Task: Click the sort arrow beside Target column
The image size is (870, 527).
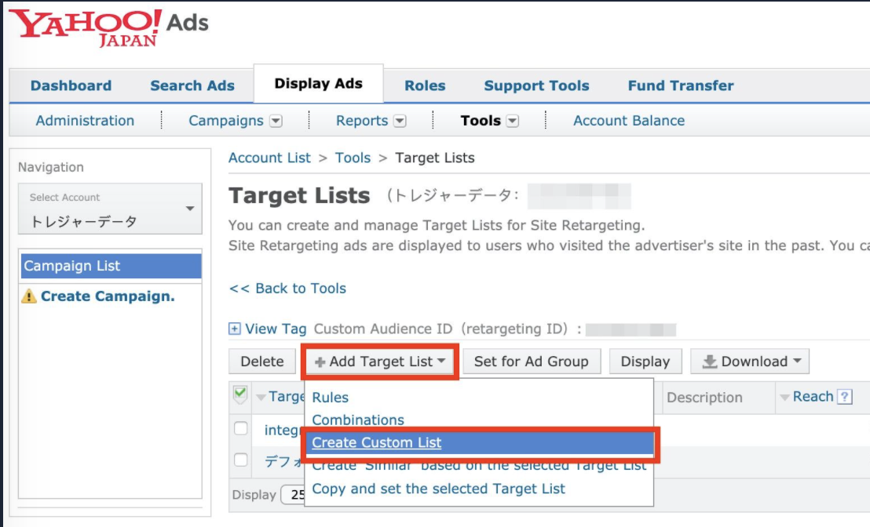Action: point(261,398)
